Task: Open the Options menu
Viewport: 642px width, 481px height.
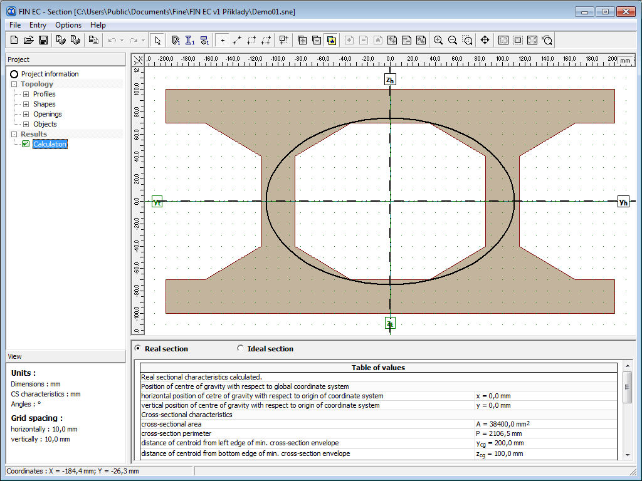Action: click(68, 24)
